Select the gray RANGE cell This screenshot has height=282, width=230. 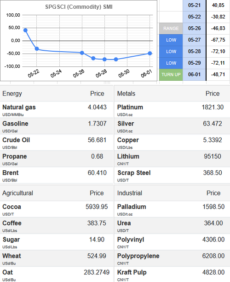click(171, 29)
